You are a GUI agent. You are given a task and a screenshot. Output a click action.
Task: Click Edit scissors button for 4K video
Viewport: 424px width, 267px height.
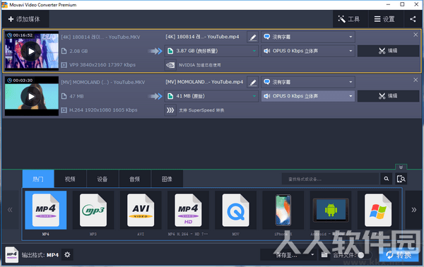388,51
